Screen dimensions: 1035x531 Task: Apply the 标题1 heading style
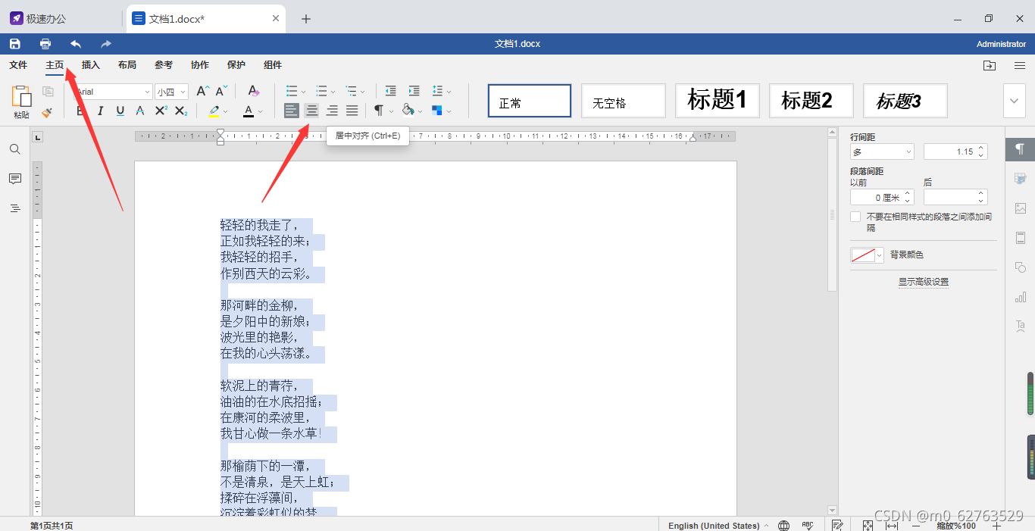tap(717, 101)
